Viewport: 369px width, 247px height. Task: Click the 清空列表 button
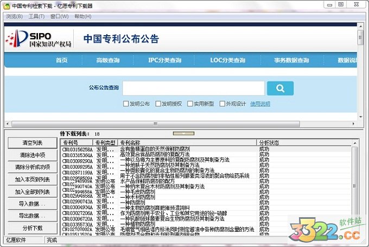point(33,142)
